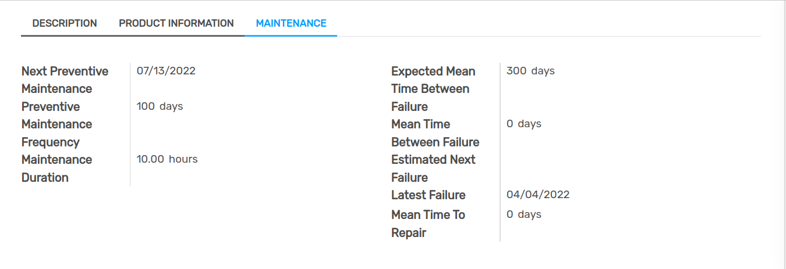Click the 100 preventive maintenance frequency value
Image resolution: width=786 pixels, height=269 pixels.
[x=146, y=106]
